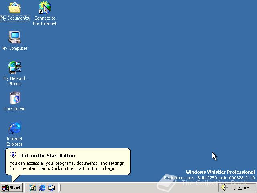Select the Recycle Bin icon
Viewport: 257px width, 193px height.
coord(15,98)
